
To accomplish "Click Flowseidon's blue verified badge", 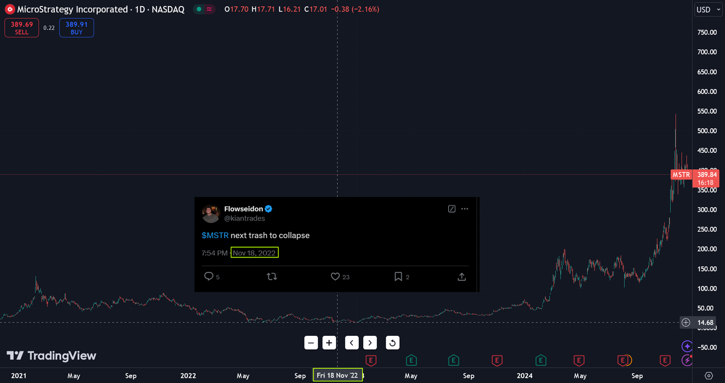I will (x=268, y=209).
